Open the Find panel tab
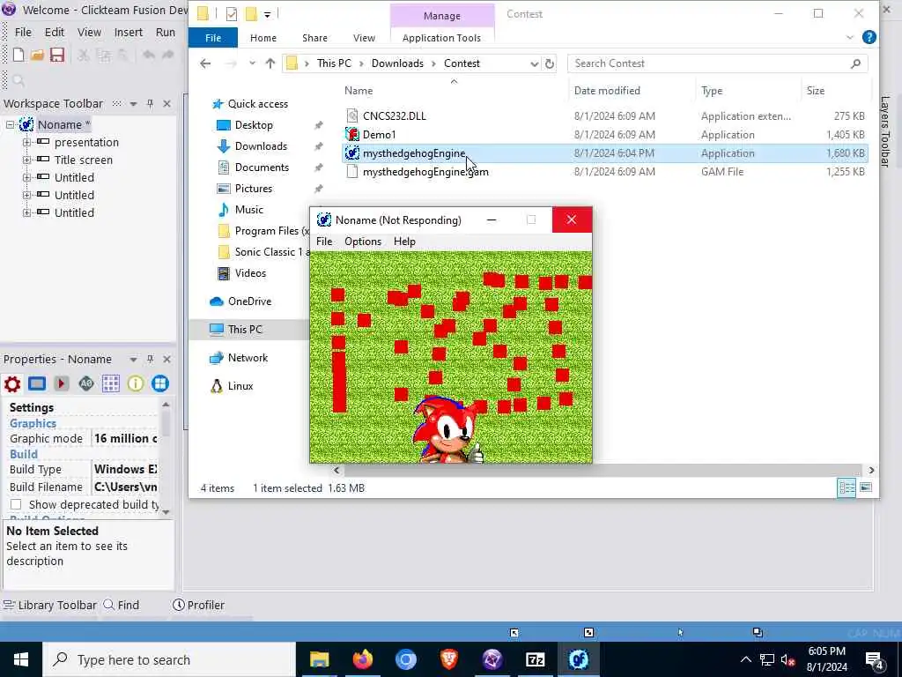The height and width of the screenshot is (677, 902). (122, 605)
